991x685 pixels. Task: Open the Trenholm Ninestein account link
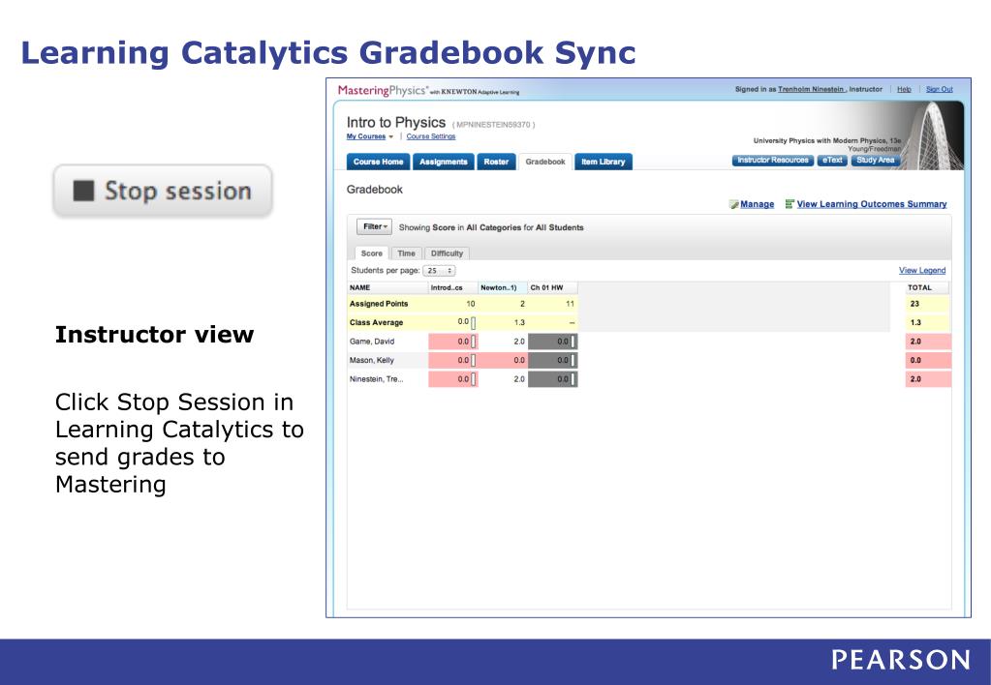(x=810, y=89)
